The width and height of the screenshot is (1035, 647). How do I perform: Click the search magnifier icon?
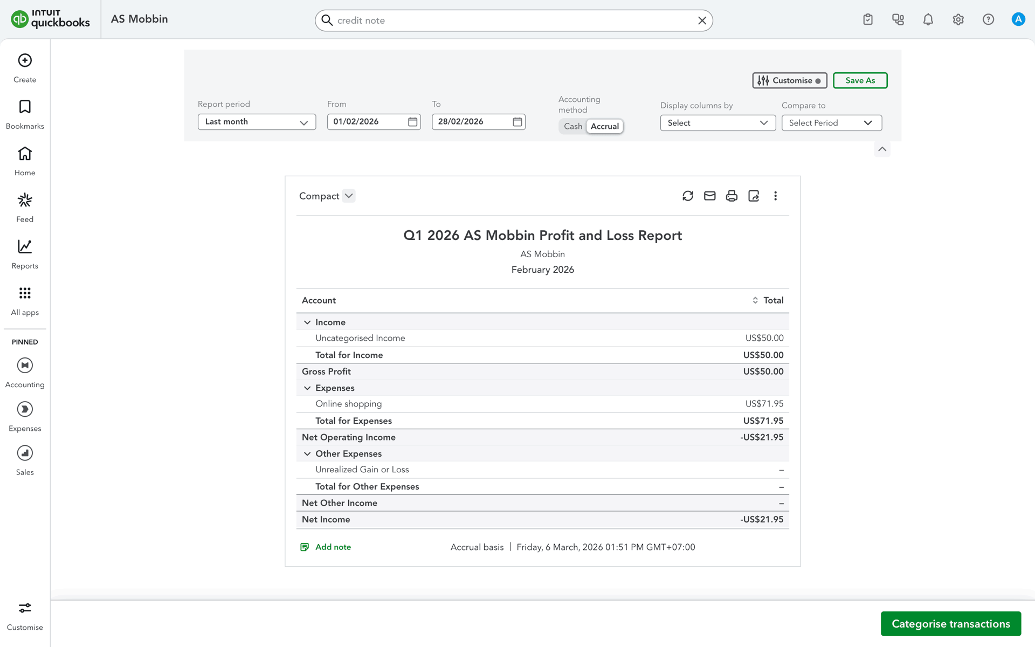click(x=327, y=20)
